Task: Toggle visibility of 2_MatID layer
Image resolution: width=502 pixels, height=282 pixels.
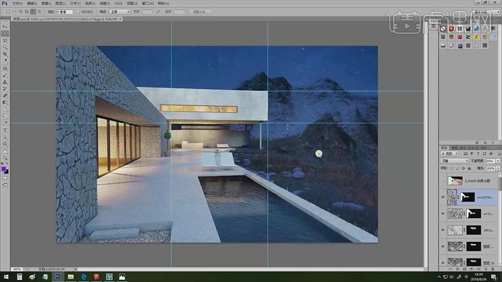Action: click(443, 181)
